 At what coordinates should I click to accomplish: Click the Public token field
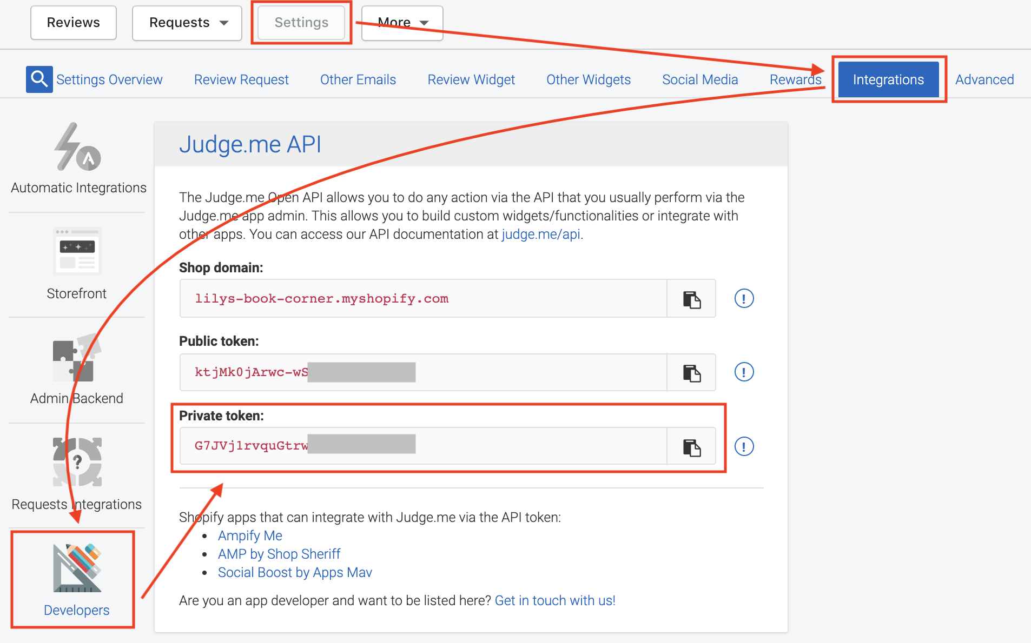(423, 372)
